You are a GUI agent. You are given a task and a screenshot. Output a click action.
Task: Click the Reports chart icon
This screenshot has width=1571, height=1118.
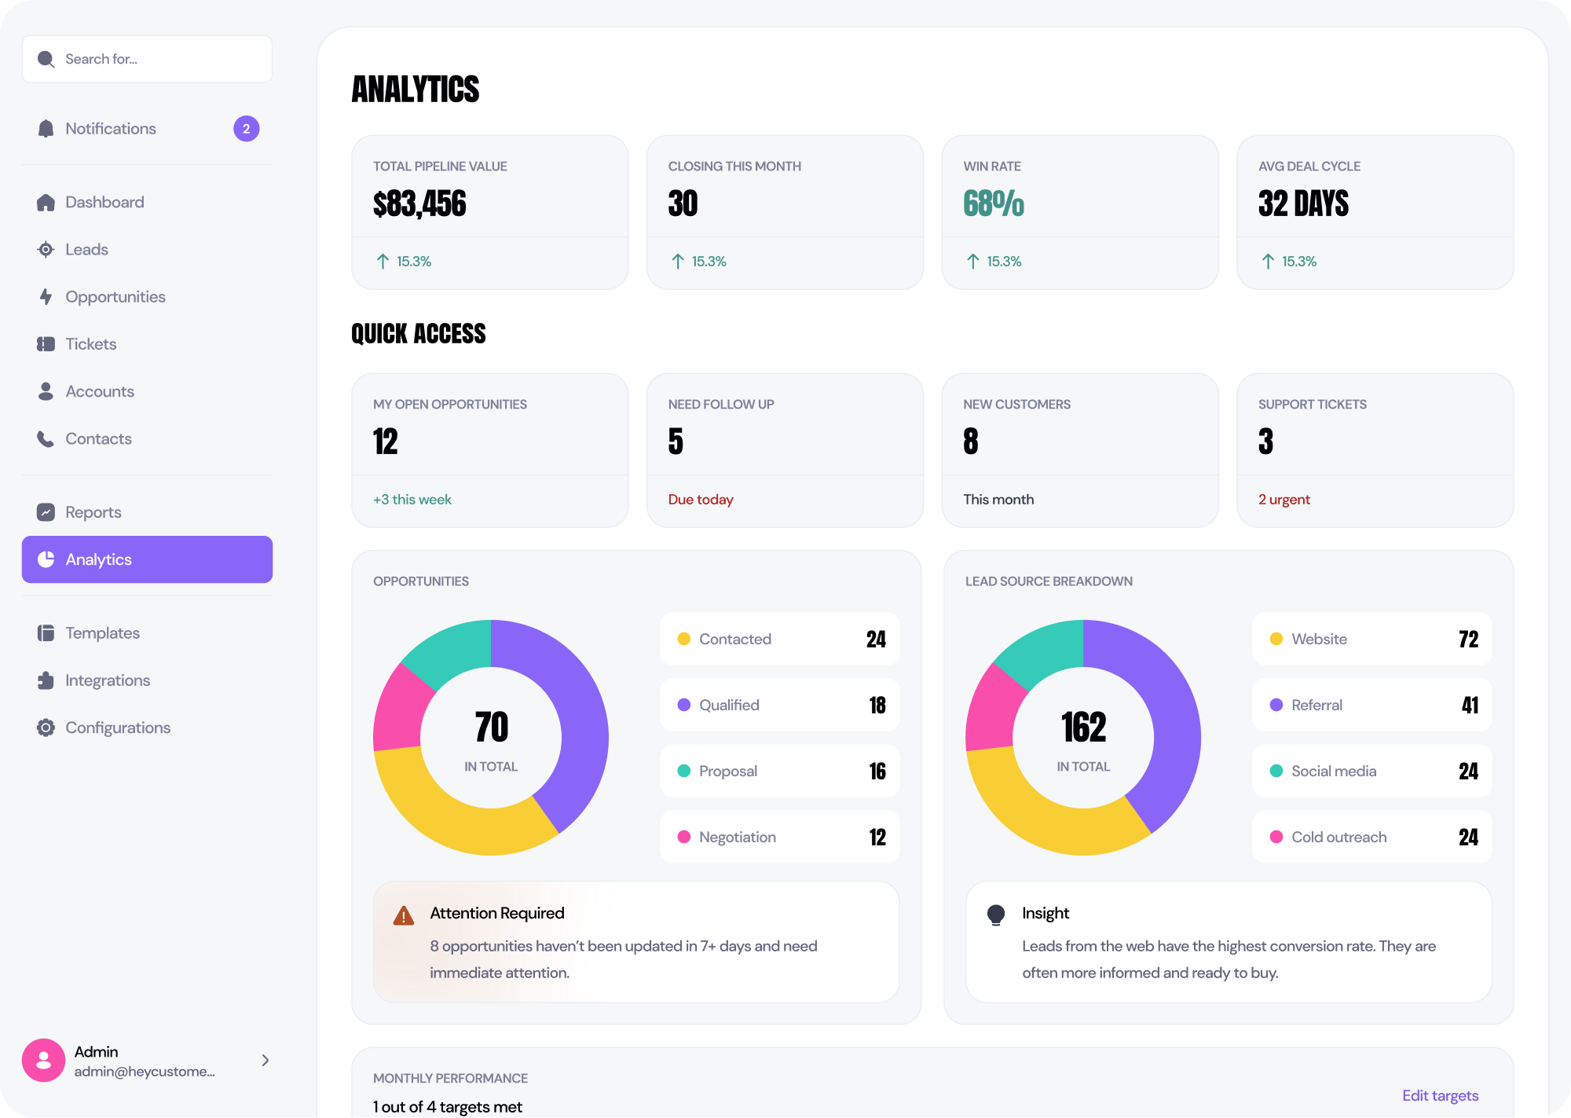(46, 511)
